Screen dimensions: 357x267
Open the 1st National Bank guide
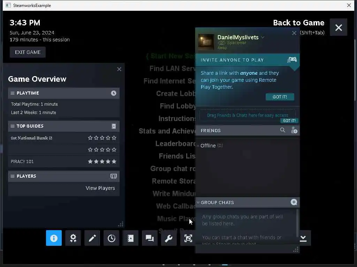tap(31, 138)
